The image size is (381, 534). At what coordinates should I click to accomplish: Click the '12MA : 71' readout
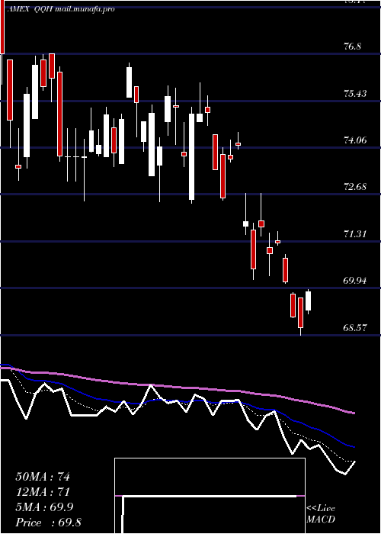43,492
